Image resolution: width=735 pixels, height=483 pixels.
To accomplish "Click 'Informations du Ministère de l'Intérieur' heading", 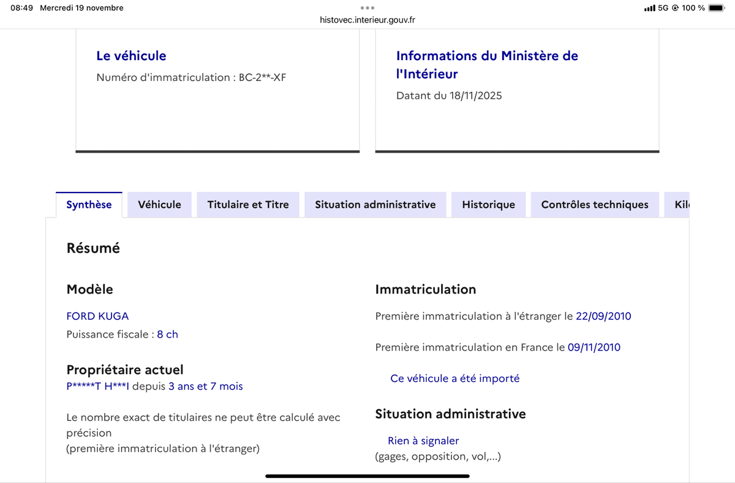I will point(487,65).
